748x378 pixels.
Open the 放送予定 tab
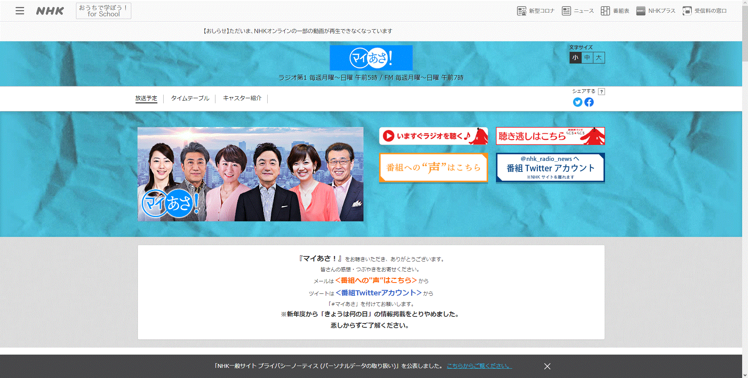coord(146,98)
